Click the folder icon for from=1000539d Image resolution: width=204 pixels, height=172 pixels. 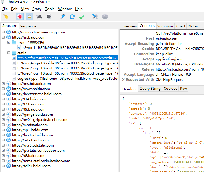[x=14, y=42]
